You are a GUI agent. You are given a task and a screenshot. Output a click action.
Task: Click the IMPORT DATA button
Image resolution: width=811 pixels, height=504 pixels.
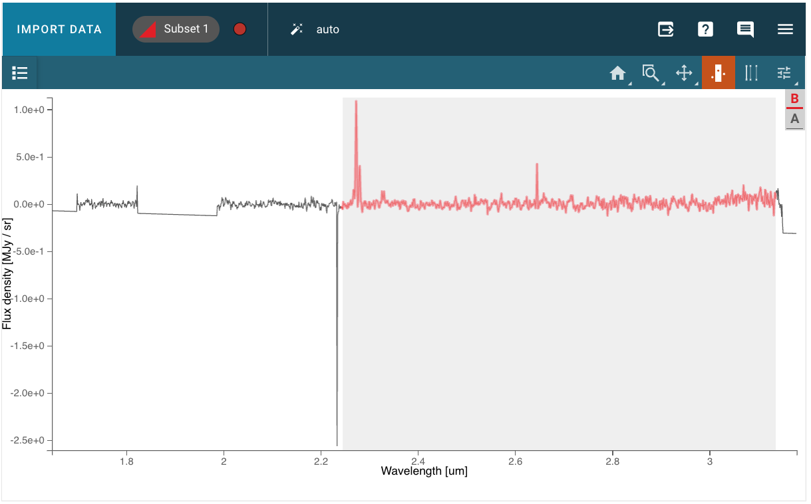pyautogui.click(x=59, y=29)
